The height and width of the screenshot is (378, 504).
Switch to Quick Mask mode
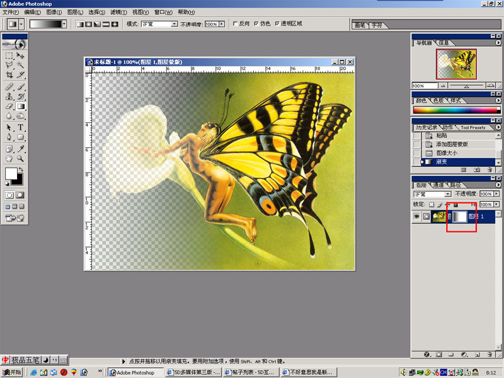20,195
